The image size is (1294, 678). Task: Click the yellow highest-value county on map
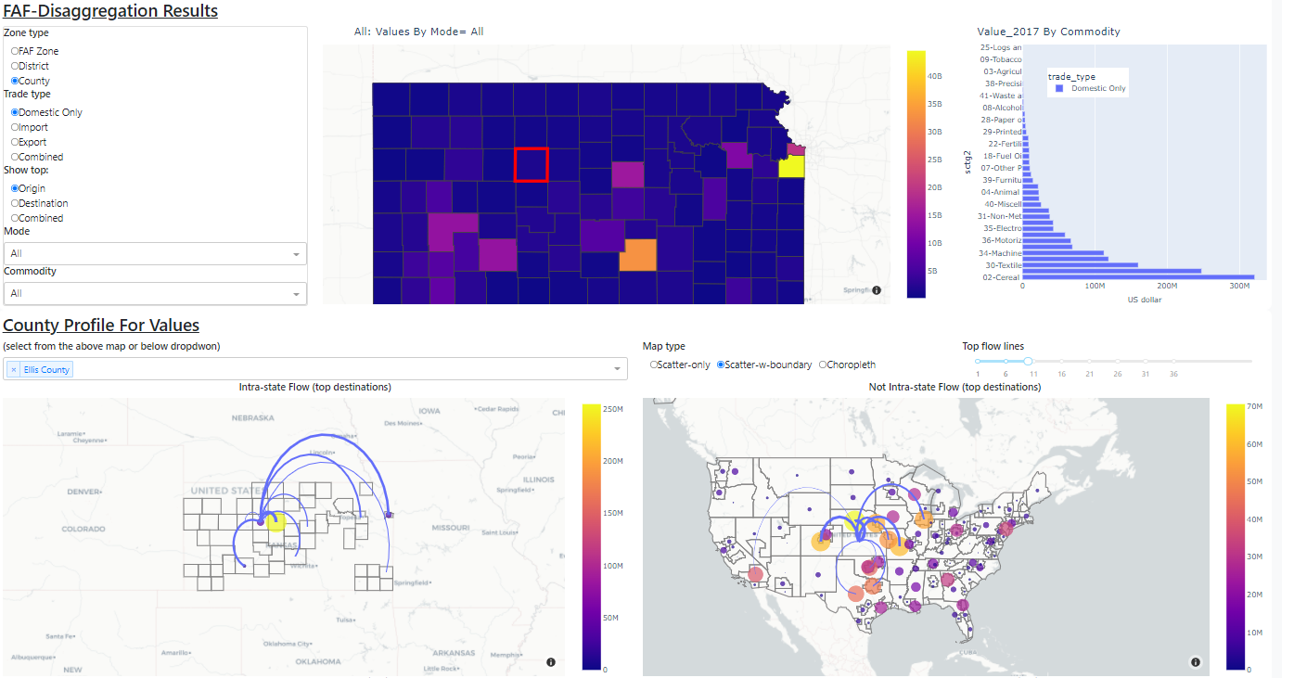coord(791,167)
